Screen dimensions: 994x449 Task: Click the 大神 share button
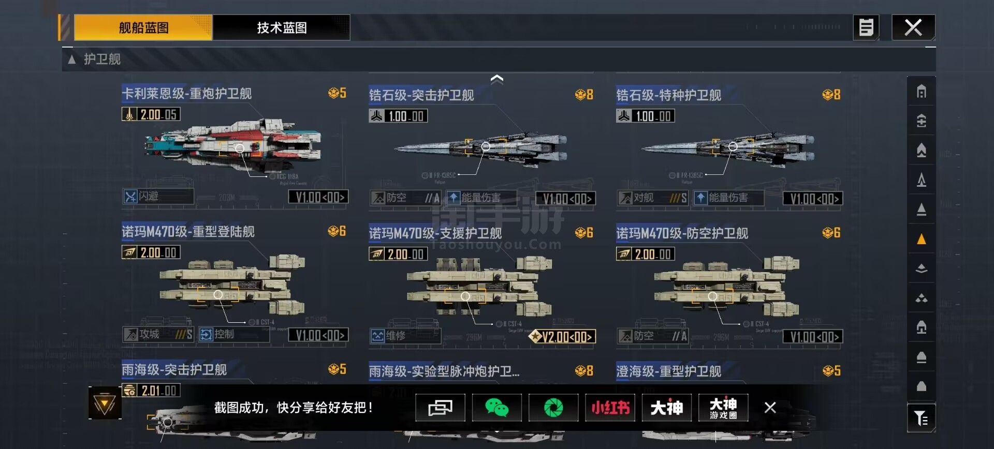(666, 408)
